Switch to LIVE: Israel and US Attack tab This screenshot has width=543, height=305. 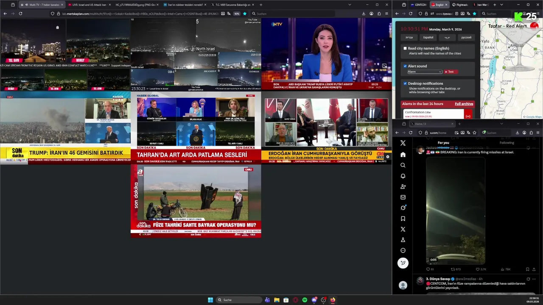point(89,5)
